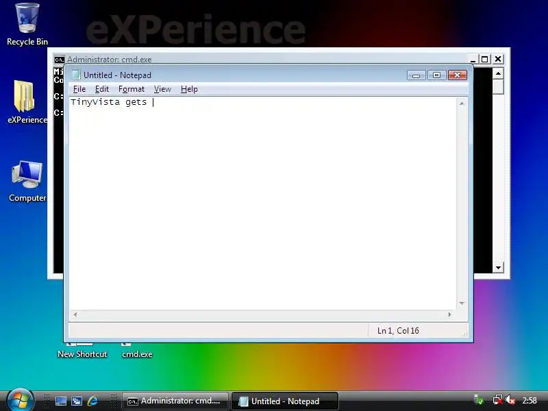Click the cmd.exe window title bar icon
Screen dimensions: 548x411
[60, 60]
